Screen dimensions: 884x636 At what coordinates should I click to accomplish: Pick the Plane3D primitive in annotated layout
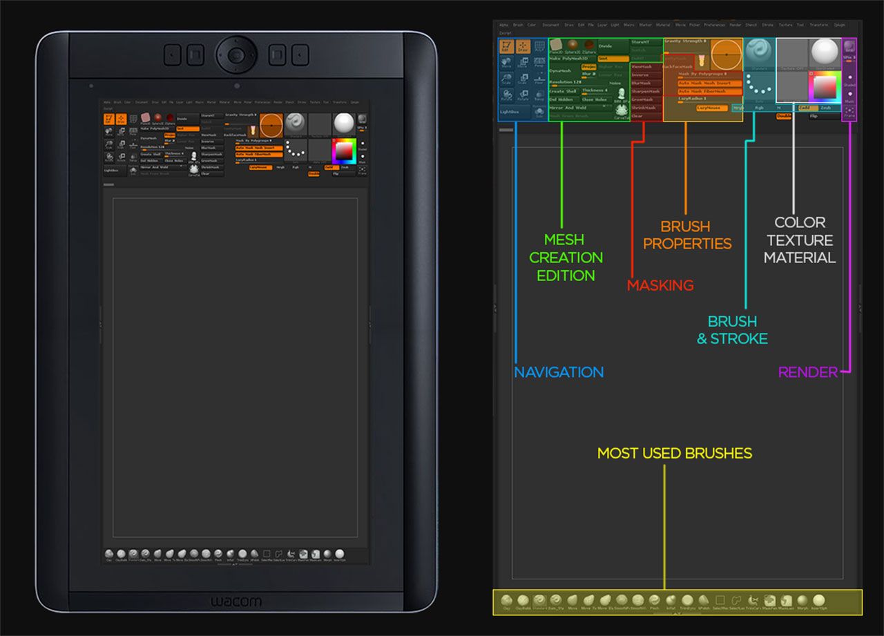click(x=556, y=45)
